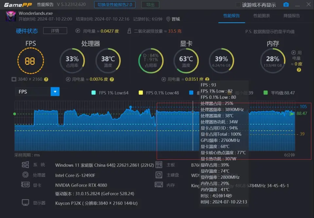
Task: Click the processor power icon before 0.0076
Action: [x=68, y=79]
